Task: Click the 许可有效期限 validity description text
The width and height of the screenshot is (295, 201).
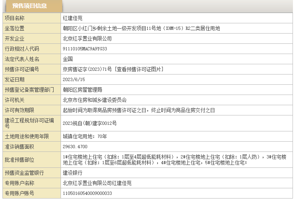Action: click(x=139, y=110)
